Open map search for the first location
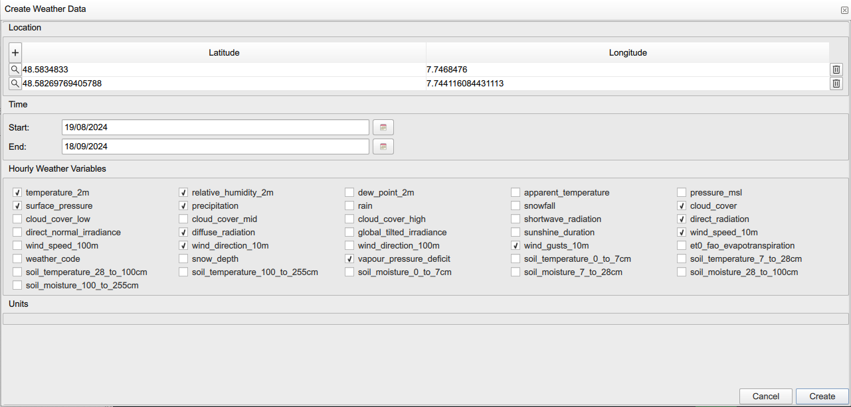 (15, 69)
